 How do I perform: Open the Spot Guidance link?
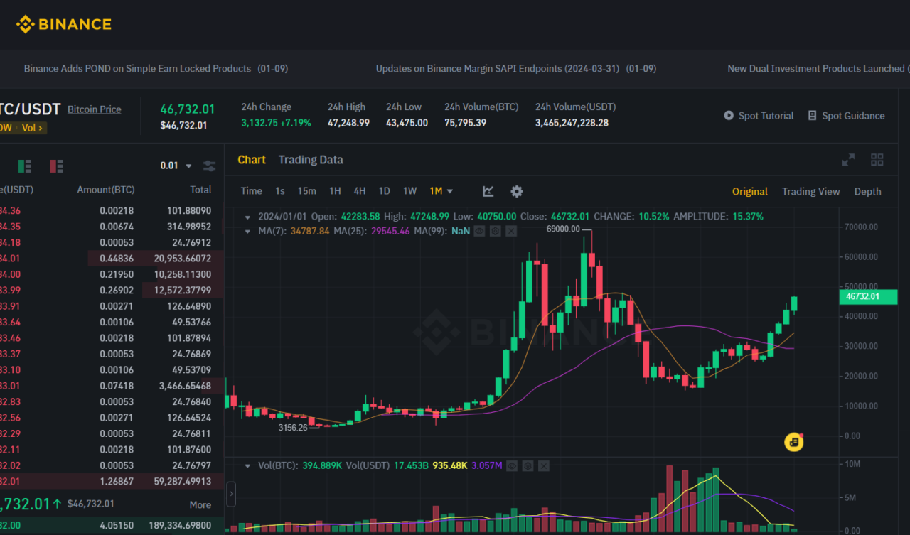tap(846, 116)
